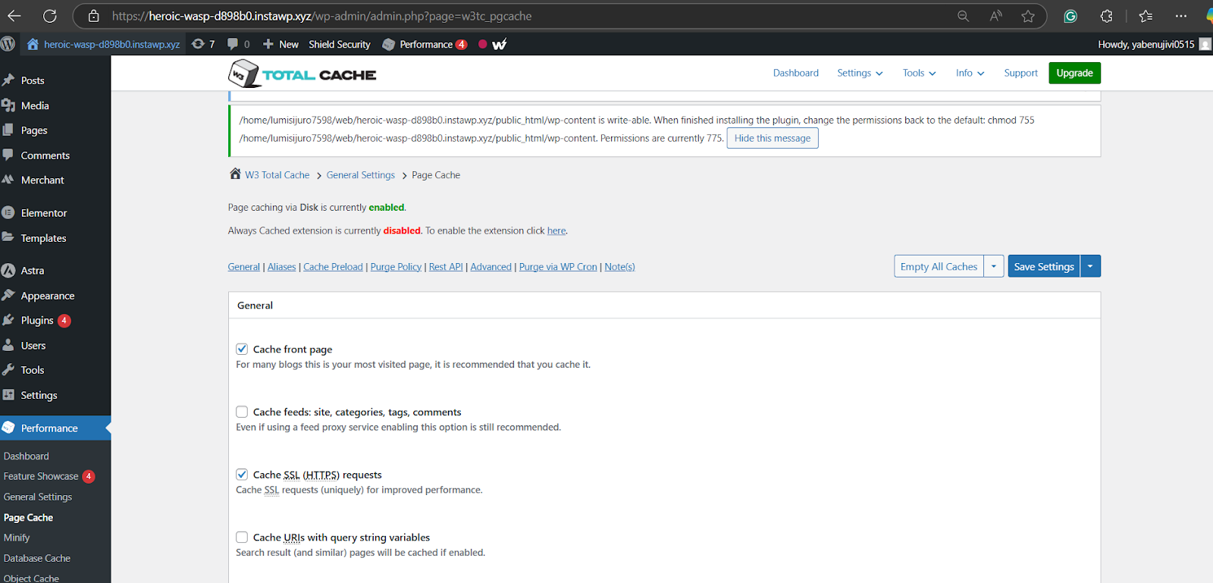
Task: Open Performance menu in admin bar
Action: [425, 44]
